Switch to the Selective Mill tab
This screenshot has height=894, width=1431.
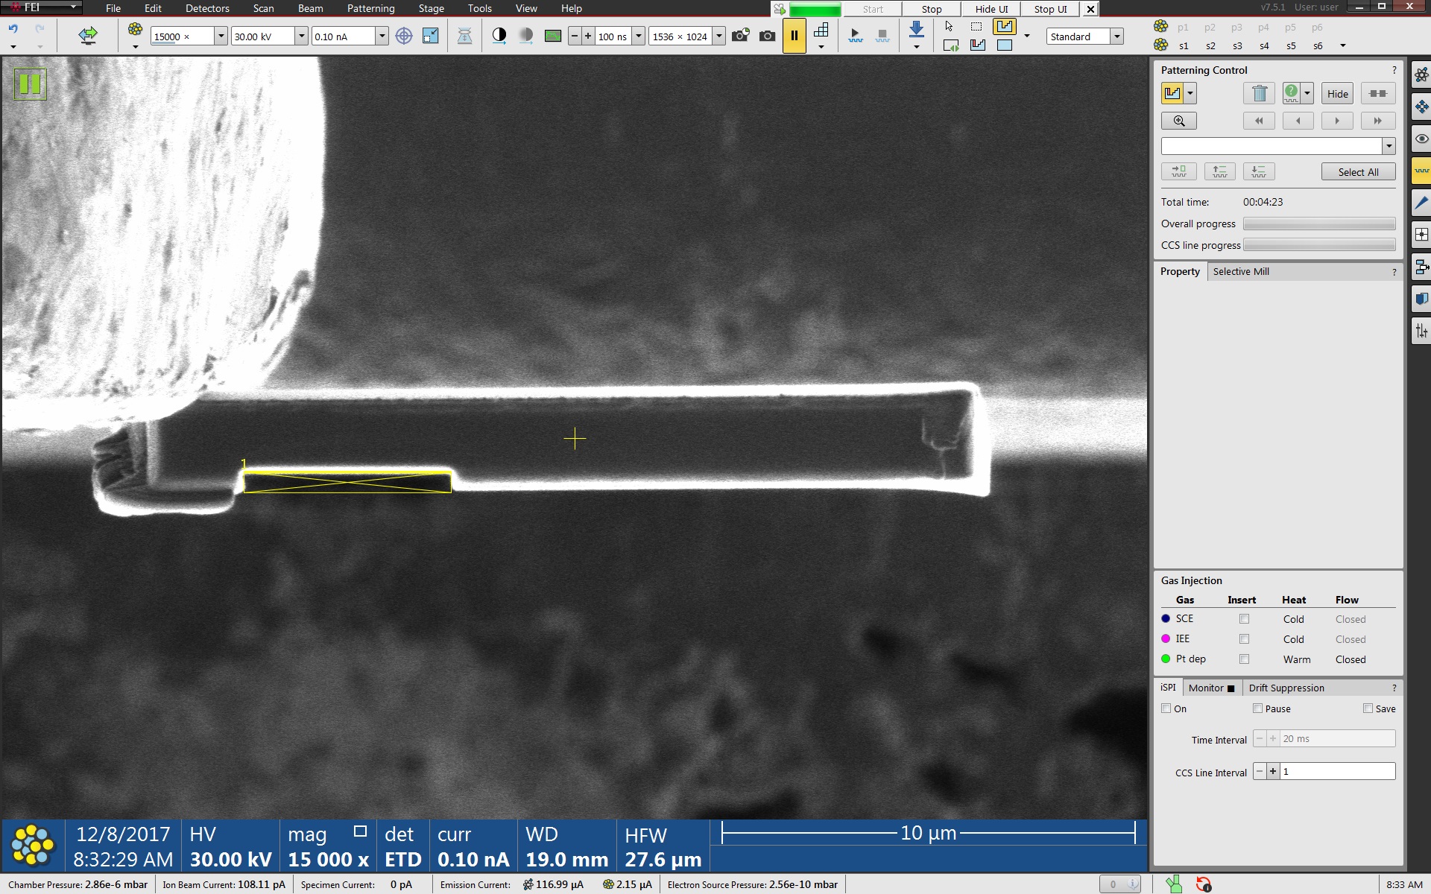point(1240,271)
